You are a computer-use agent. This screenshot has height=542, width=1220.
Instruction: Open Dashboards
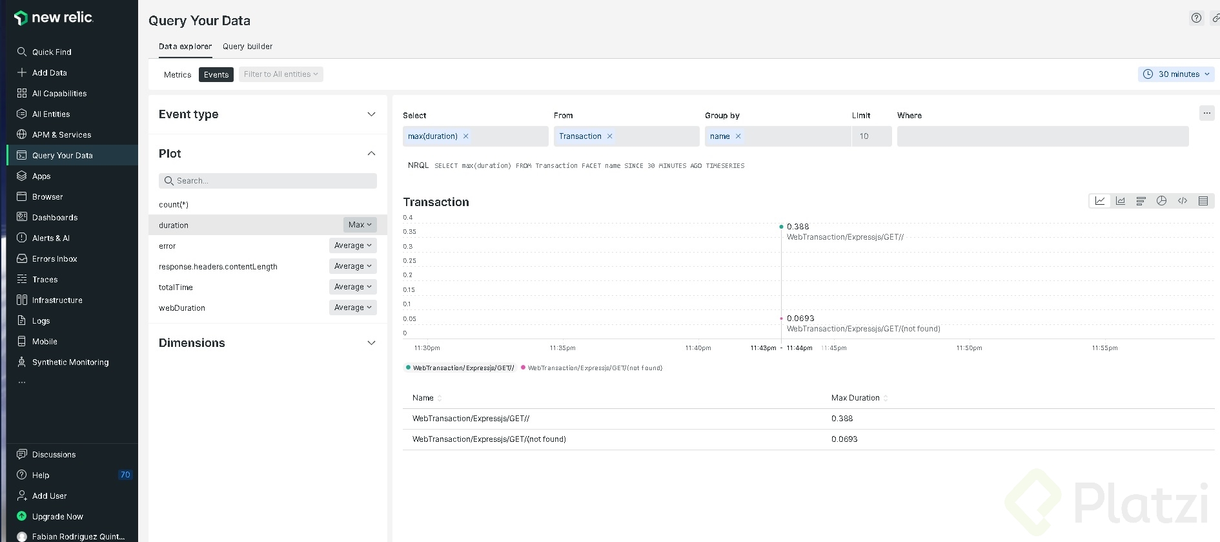(x=72, y=217)
